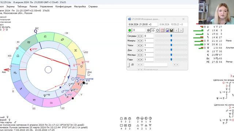Click the webcam video thumbnail of the presenter

216,12
